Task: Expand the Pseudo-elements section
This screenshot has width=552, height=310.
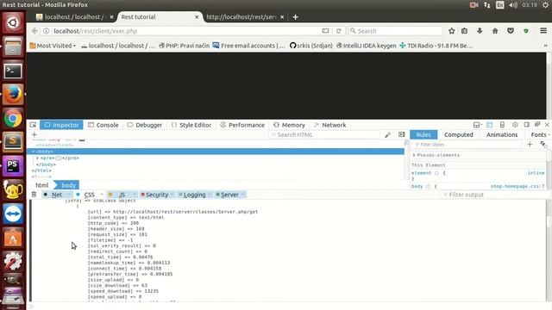Action: 414,155
